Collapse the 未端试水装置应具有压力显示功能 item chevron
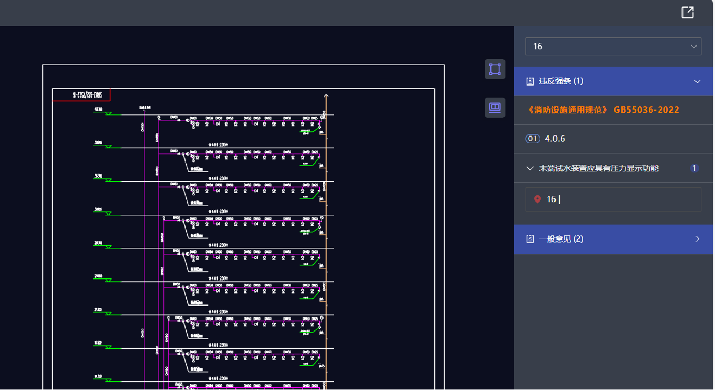 (x=530, y=169)
